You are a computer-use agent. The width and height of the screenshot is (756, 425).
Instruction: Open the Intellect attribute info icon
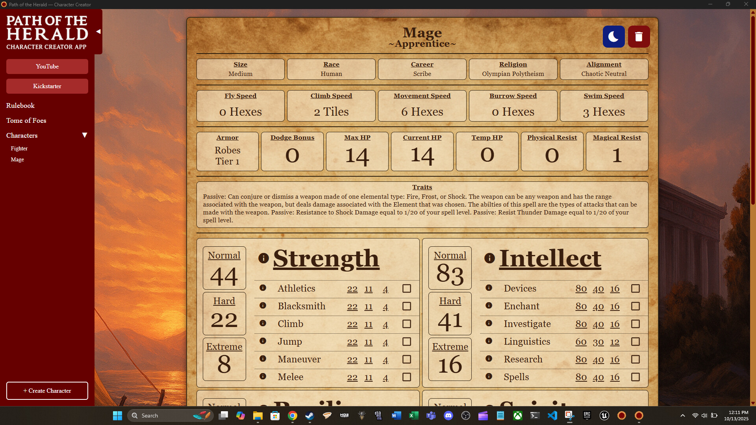coord(489,258)
